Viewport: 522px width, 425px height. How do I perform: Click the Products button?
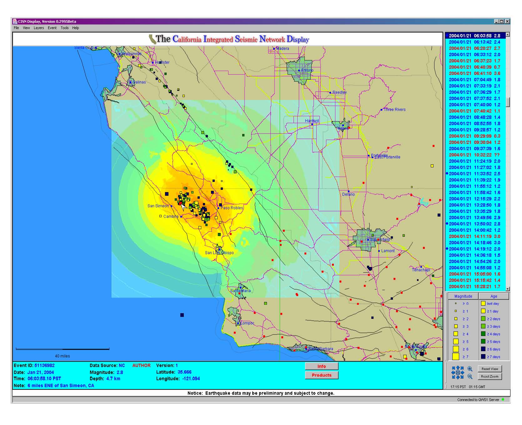click(x=322, y=375)
